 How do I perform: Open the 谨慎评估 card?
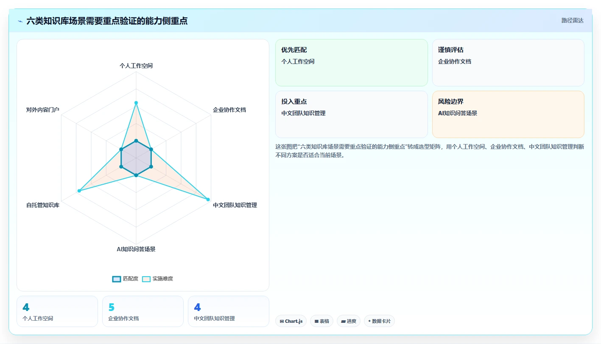coord(508,63)
